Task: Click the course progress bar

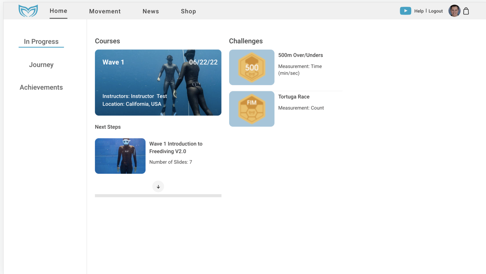Action: tap(158, 196)
